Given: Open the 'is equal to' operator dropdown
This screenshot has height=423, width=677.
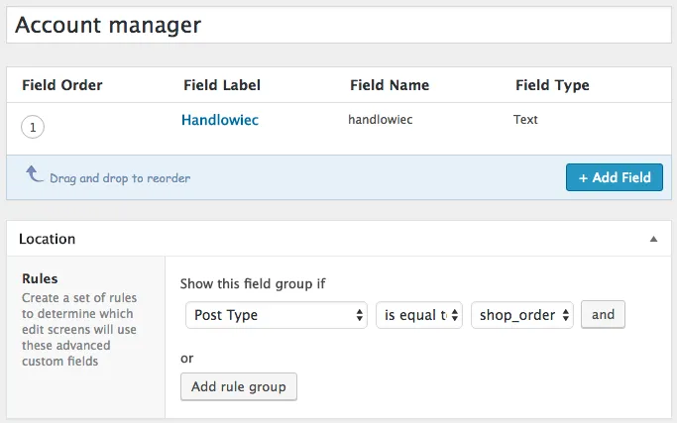Looking at the screenshot, I should [419, 315].
